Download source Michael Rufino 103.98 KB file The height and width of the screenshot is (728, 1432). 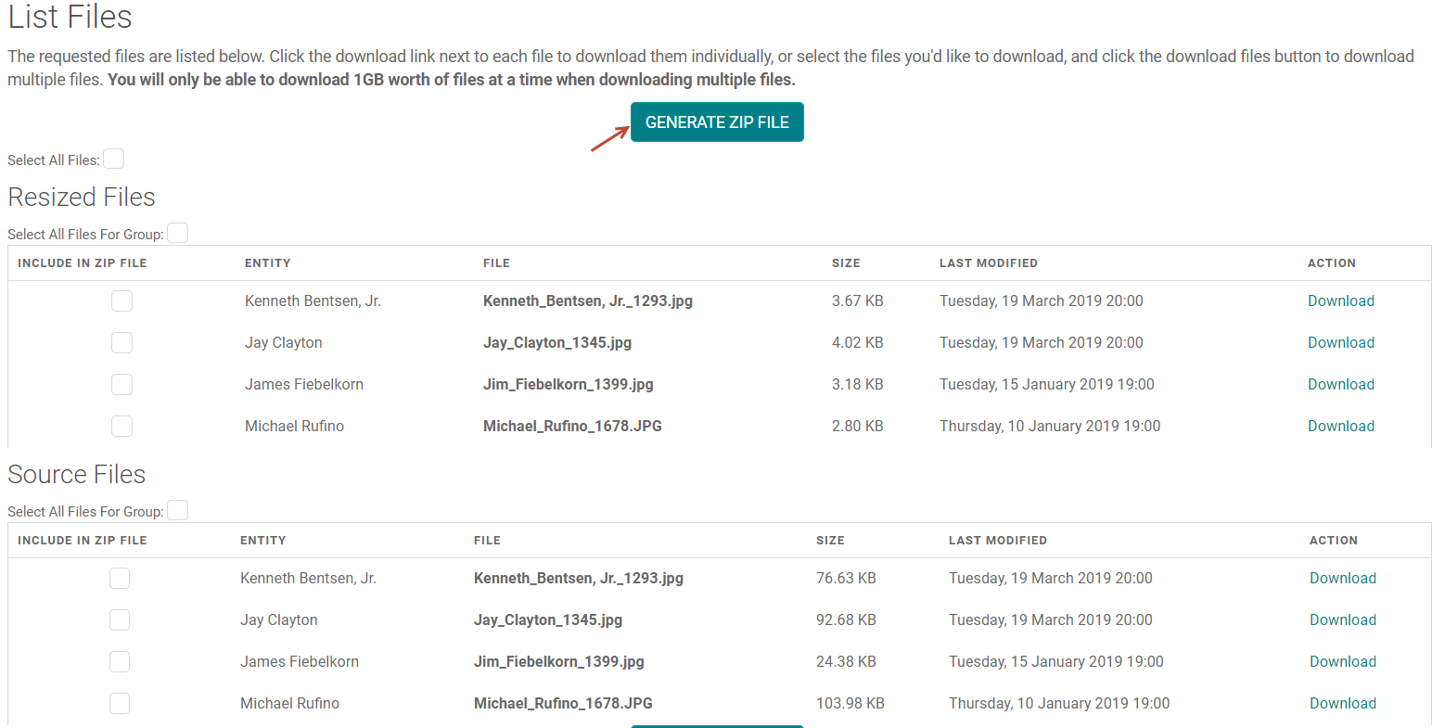tap(1342, 704)
